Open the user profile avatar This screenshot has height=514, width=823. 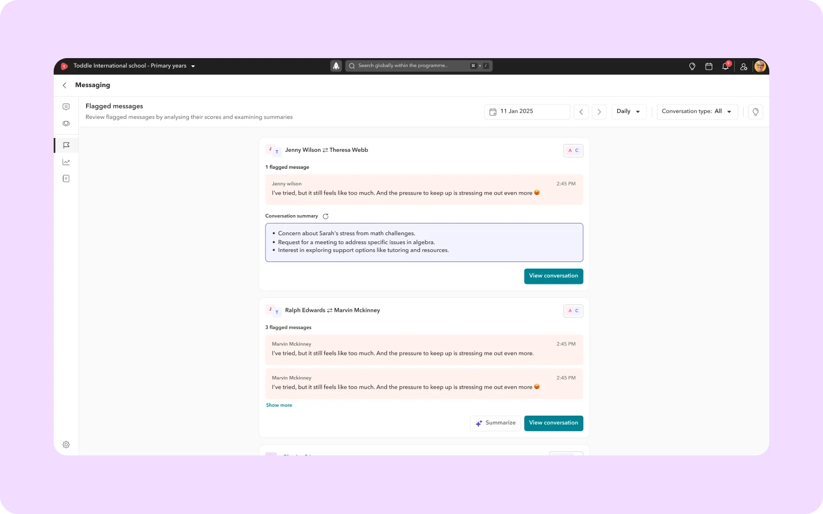click(x=760, y=66)
